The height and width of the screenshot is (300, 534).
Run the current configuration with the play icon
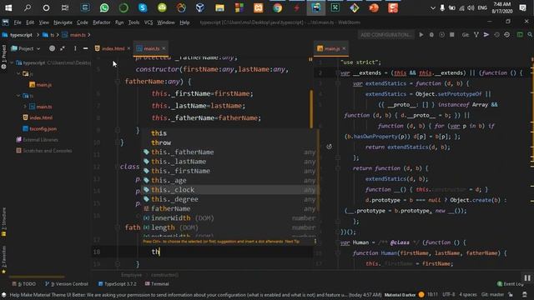tap(421, 35)
